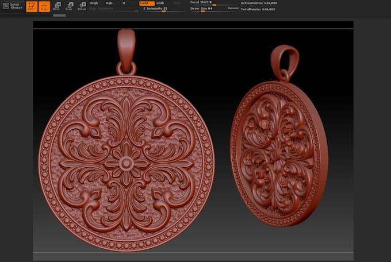
Task: Select the Scale transform tool
Action: (69, 6)
